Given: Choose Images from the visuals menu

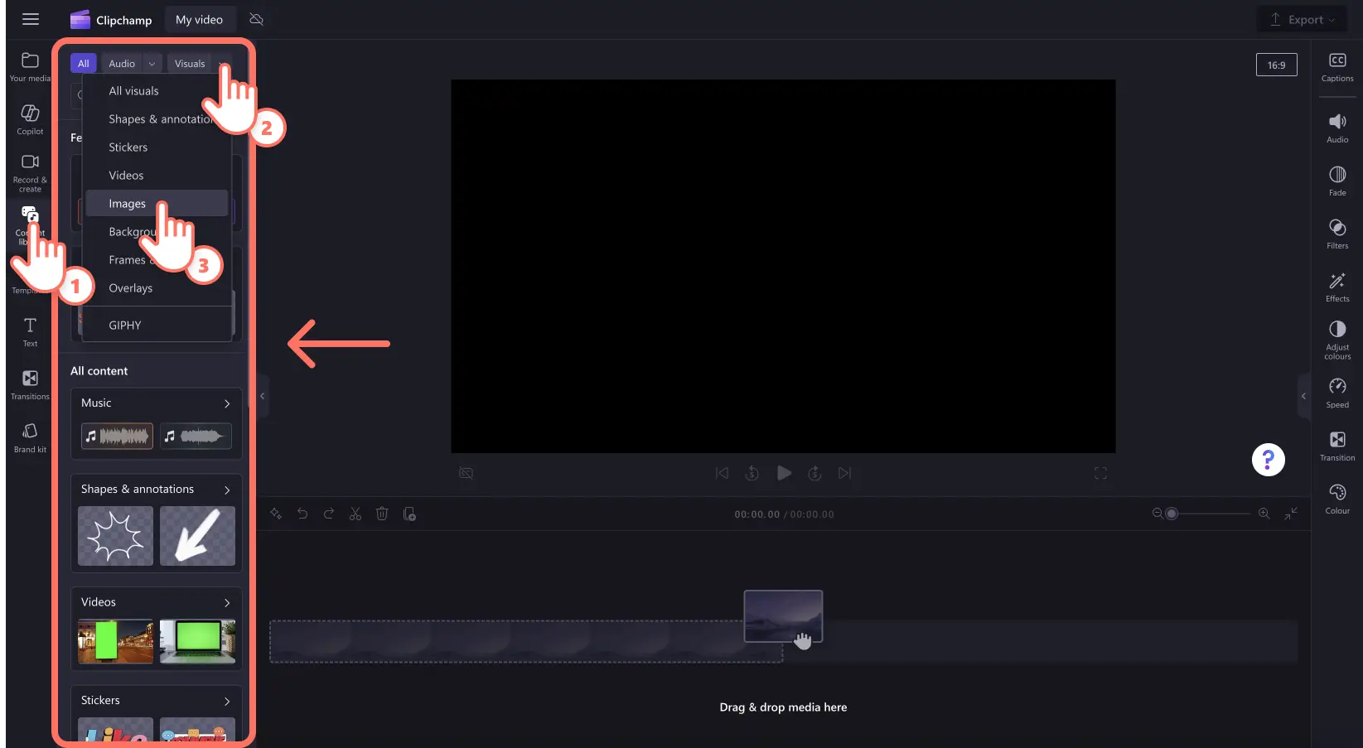Looking at the screenshot, I should (128, 204).
